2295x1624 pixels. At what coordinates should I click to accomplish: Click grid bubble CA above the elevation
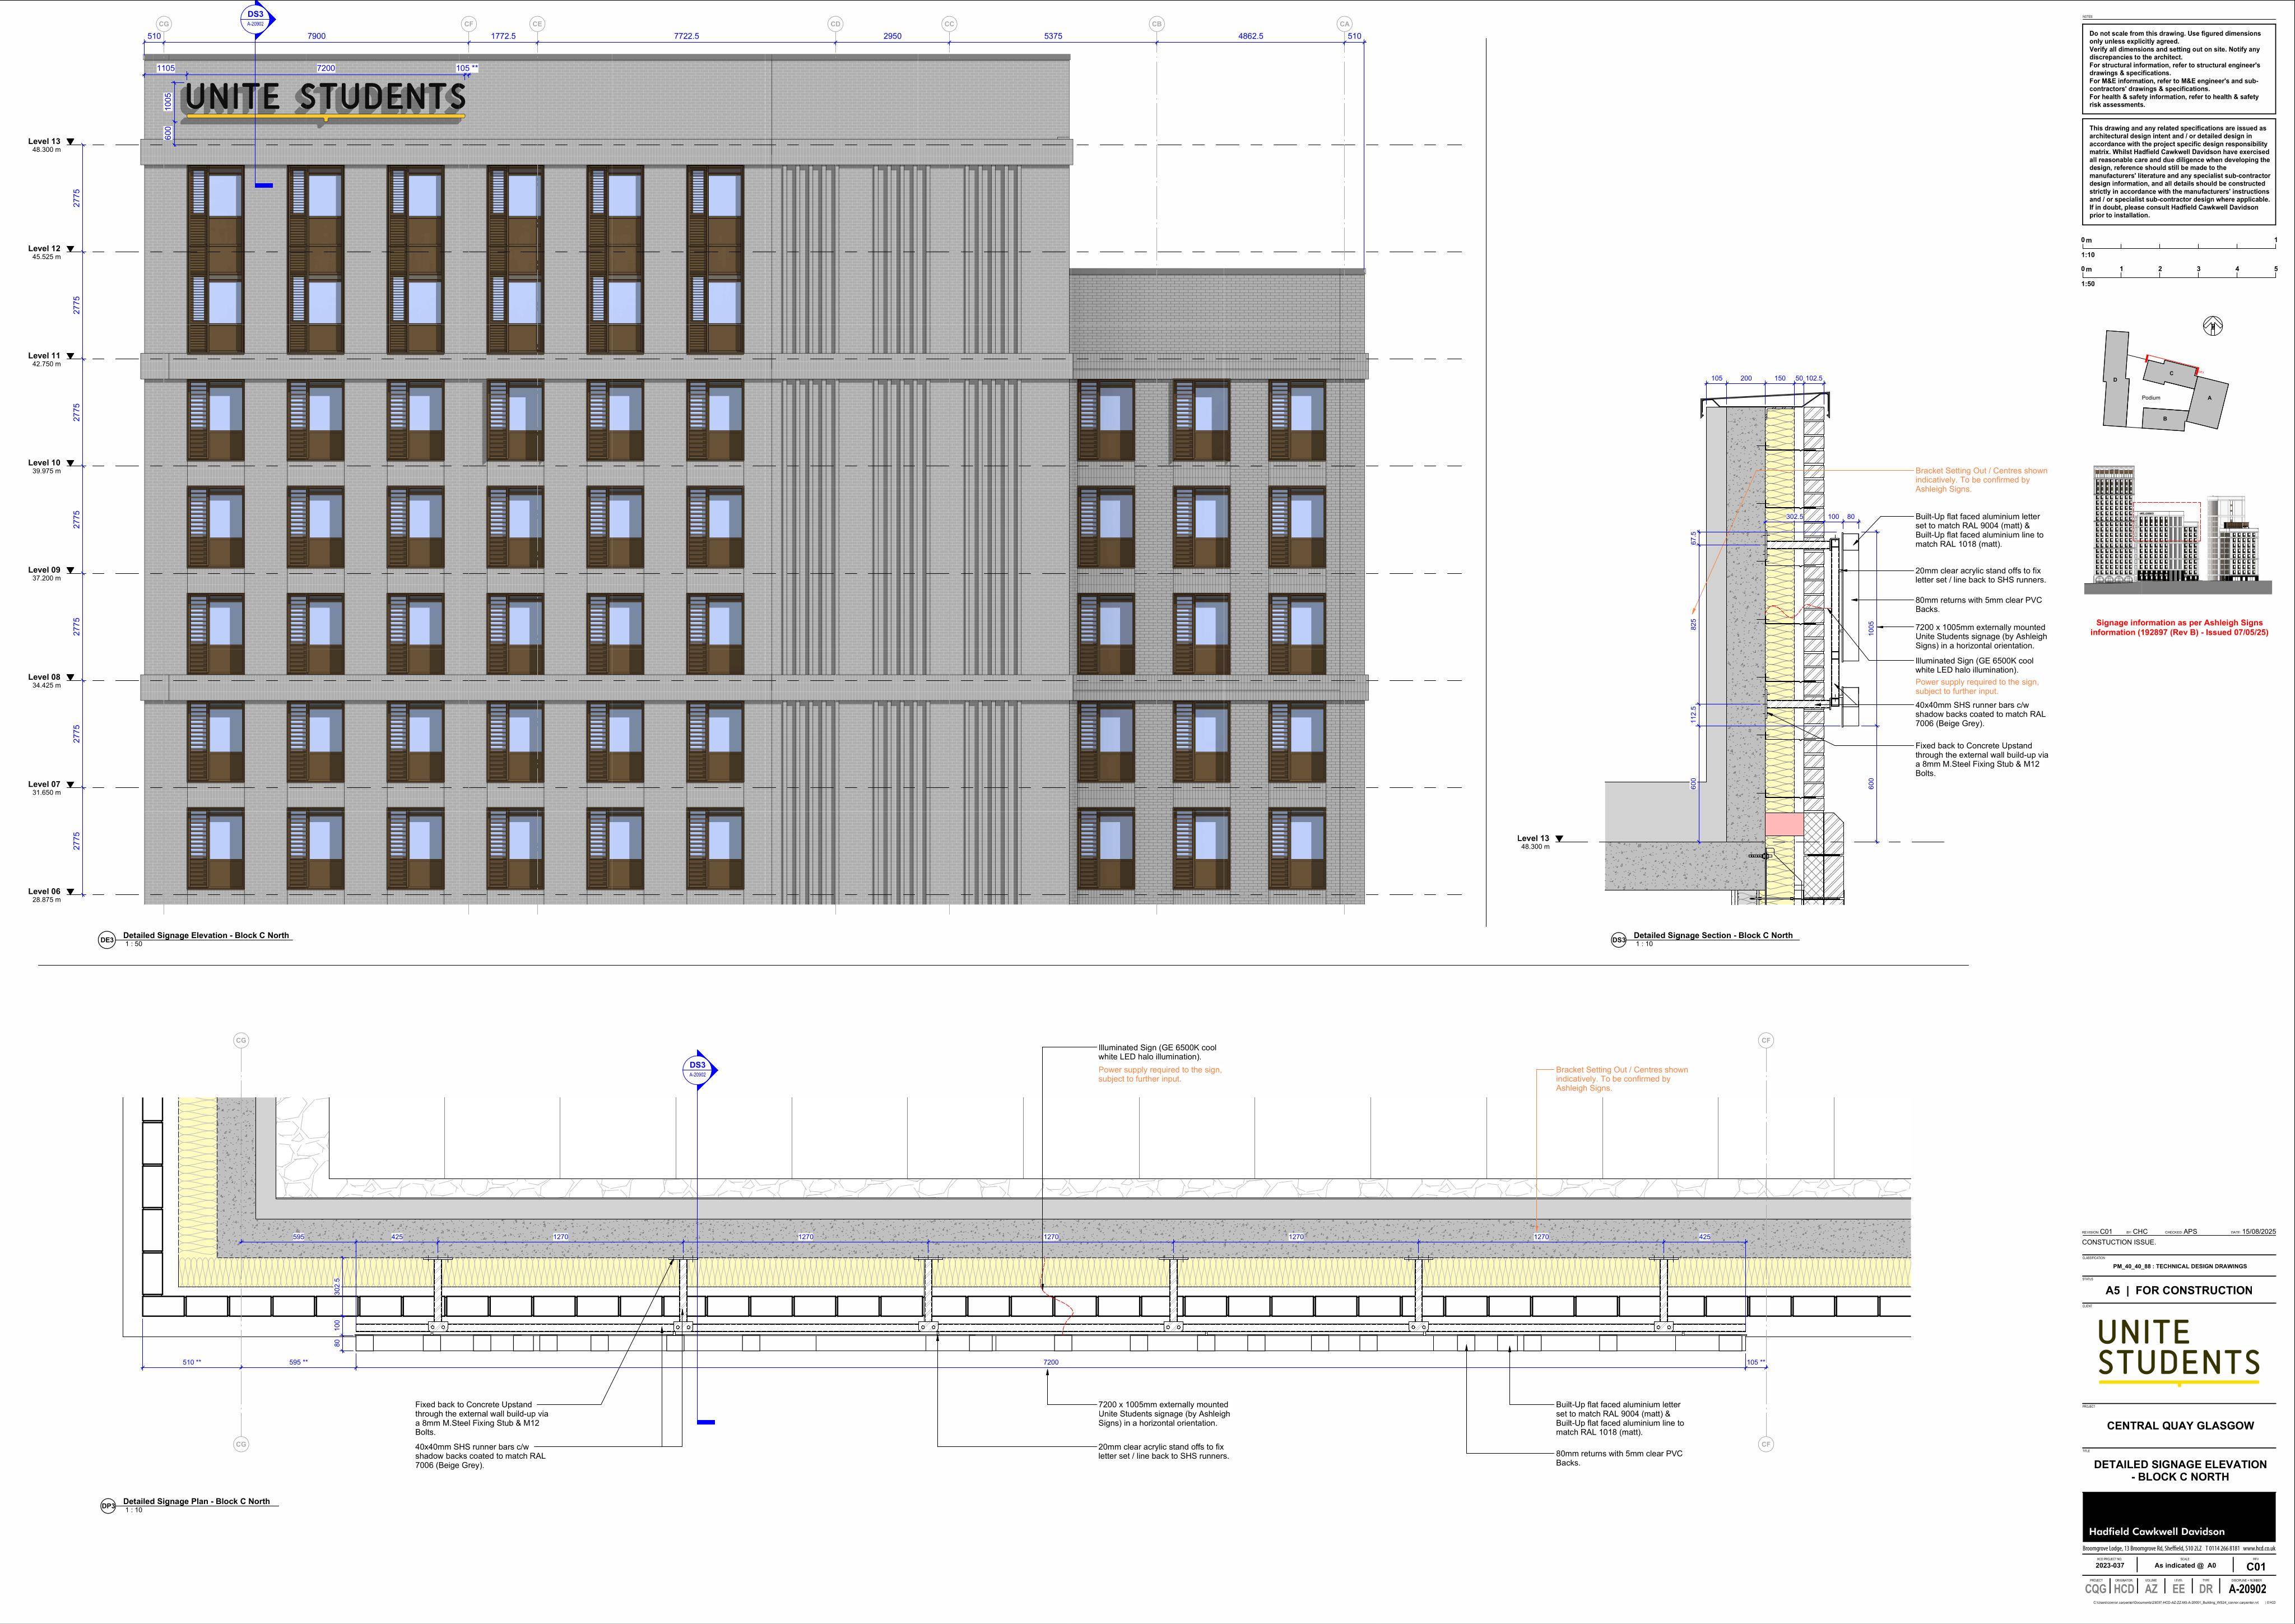[x=1344, y=23]
